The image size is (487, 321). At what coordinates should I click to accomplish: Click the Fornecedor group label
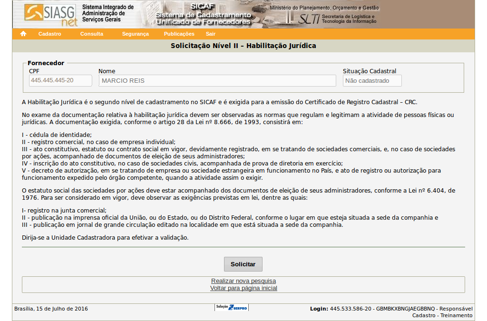46,63
